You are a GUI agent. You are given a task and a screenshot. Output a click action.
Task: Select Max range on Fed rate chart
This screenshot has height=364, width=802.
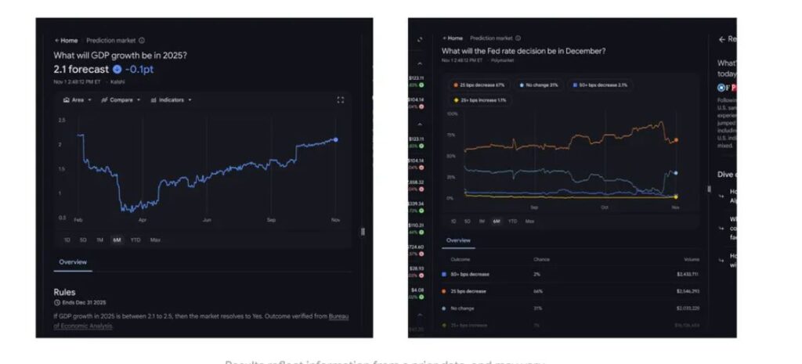(x=530, y=222)
